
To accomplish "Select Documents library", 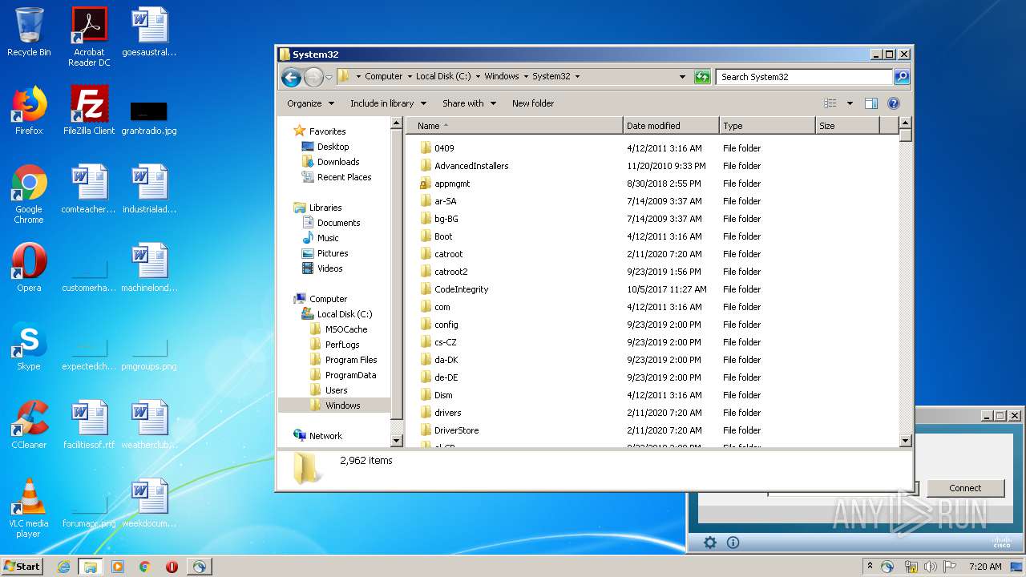I will tap(338, 223).
